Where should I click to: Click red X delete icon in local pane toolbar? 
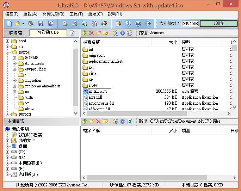click(x=99, y=122)
